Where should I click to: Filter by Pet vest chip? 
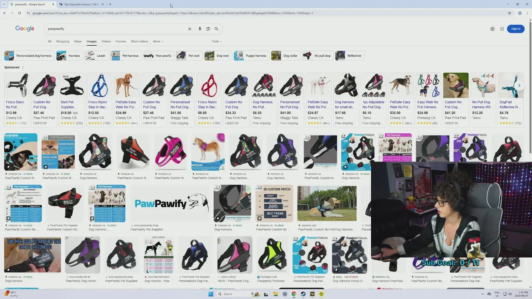tap(189, 56)
